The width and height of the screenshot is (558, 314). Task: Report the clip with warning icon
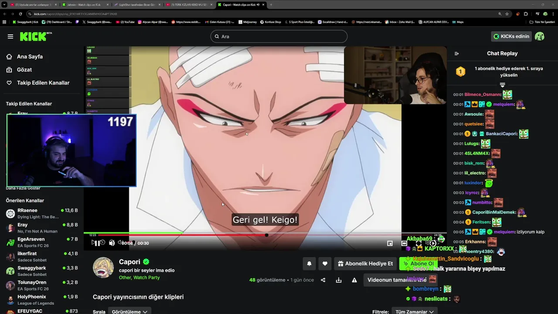[354, 280]
